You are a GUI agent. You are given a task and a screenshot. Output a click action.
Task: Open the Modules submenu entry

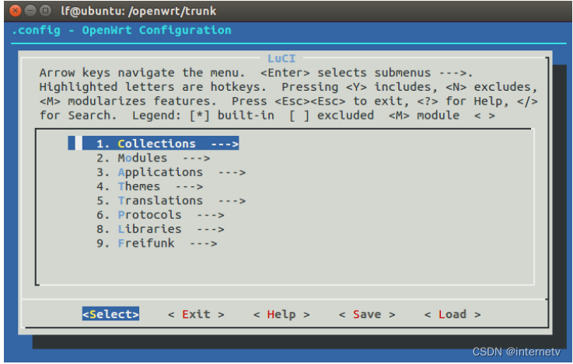click(153, 158)
